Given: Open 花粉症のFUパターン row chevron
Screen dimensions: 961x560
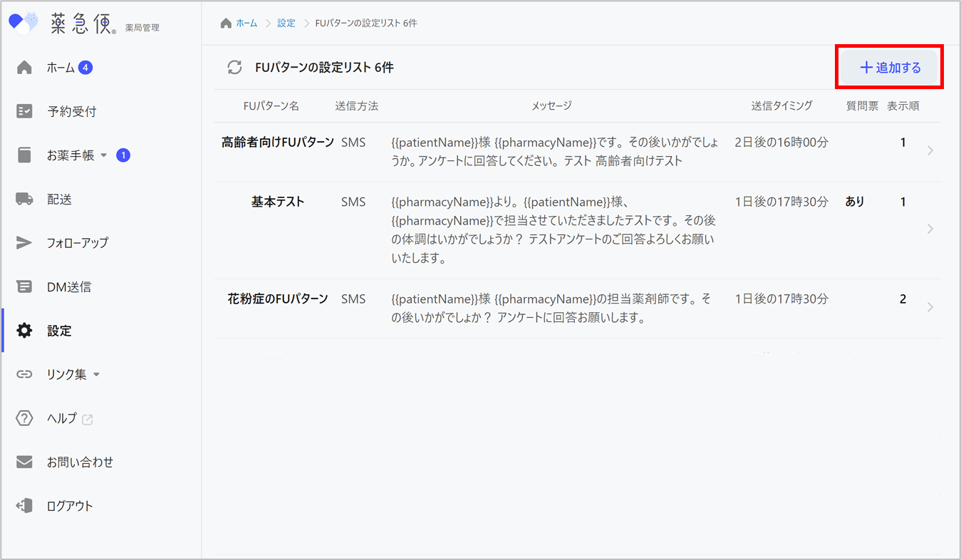Looking at the screenshot, I should (x=930, y=307).
